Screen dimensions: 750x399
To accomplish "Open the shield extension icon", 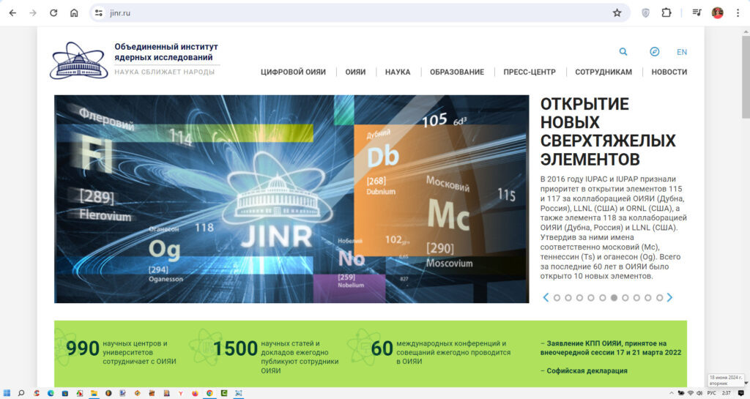I will click(645, 13).
